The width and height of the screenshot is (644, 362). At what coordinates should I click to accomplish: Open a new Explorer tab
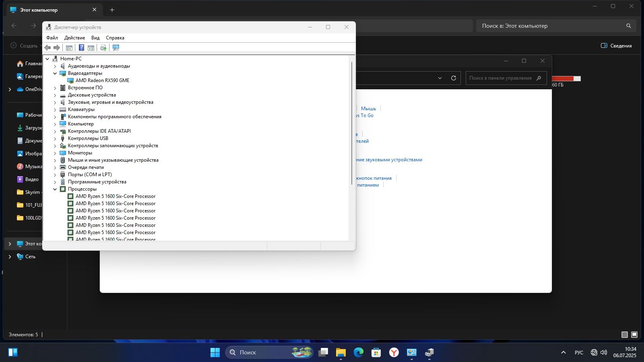click(x=112, y=10)
